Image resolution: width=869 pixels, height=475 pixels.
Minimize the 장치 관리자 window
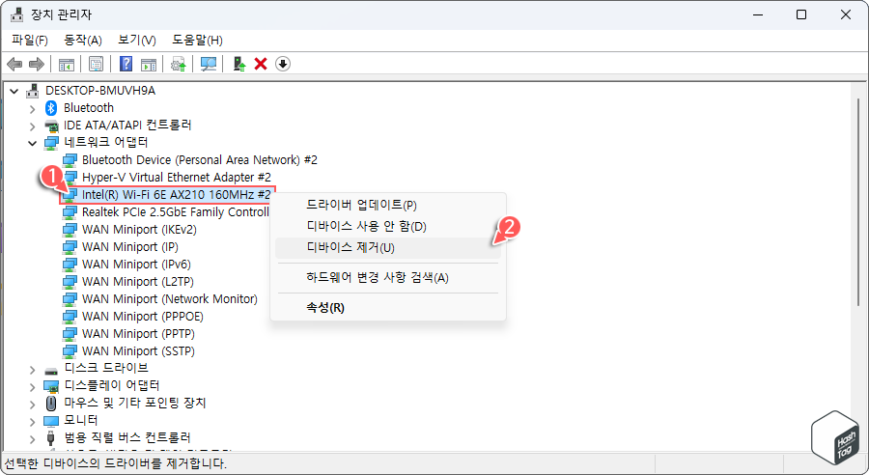758,15
